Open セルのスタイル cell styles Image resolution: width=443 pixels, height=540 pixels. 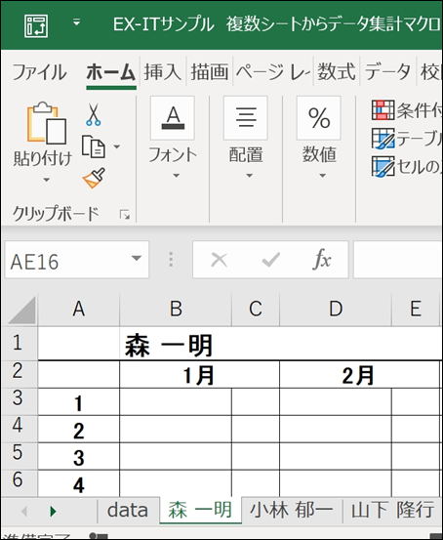tap(407, 167)
